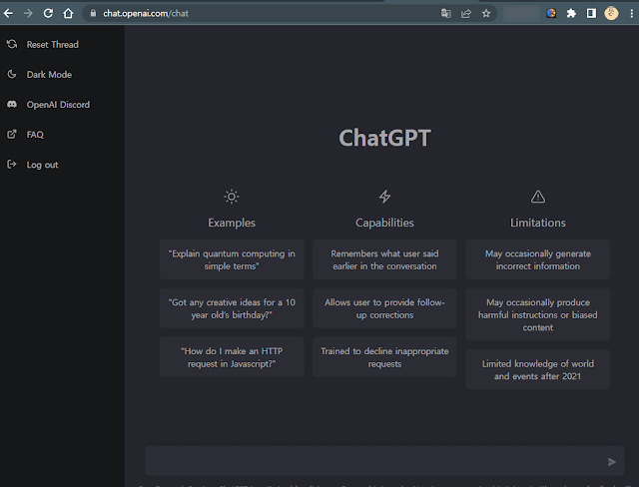Toggle the browser side panel icon

tap(591, 13)
